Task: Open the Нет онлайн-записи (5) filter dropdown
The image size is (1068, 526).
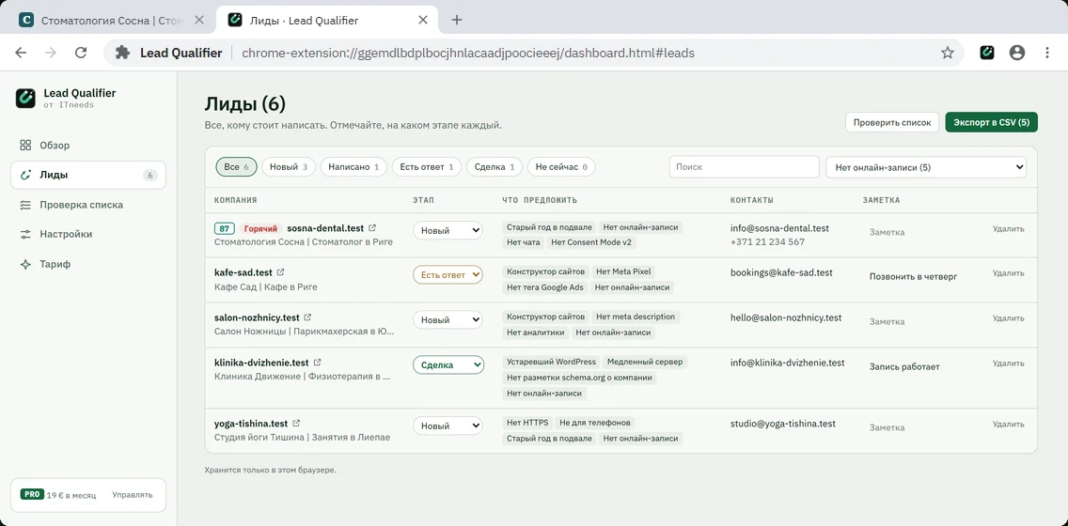Action: click(x=926, y=166)
